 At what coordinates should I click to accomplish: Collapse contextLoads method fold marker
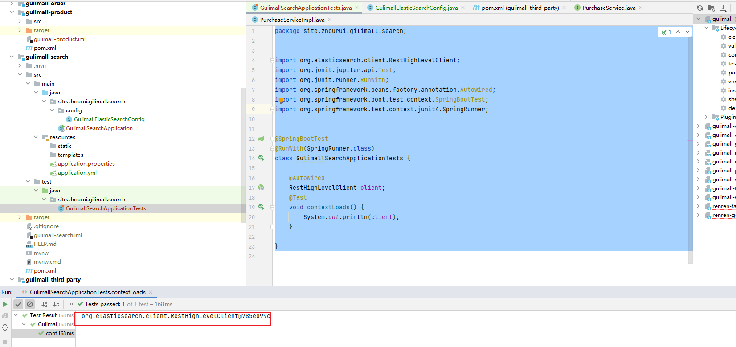point(272,207)
